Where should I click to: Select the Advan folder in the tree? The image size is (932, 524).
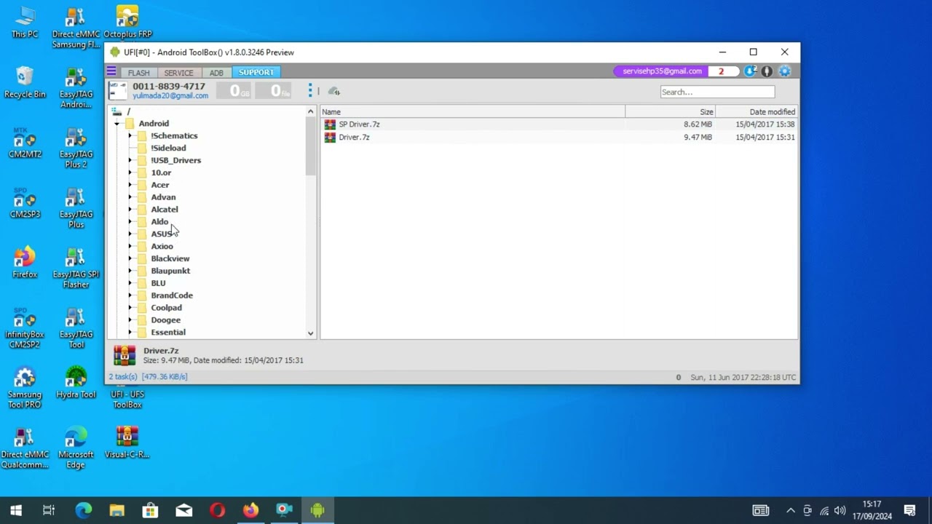(x=163, y=197)
